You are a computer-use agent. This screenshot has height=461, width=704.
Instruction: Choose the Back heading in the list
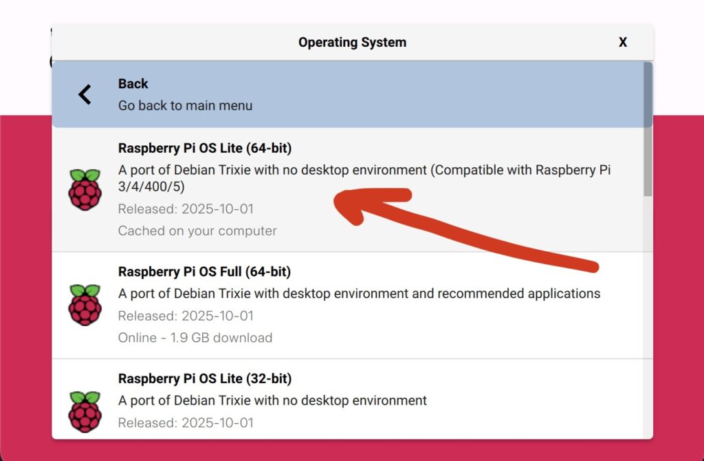click(x=133, y=83)
